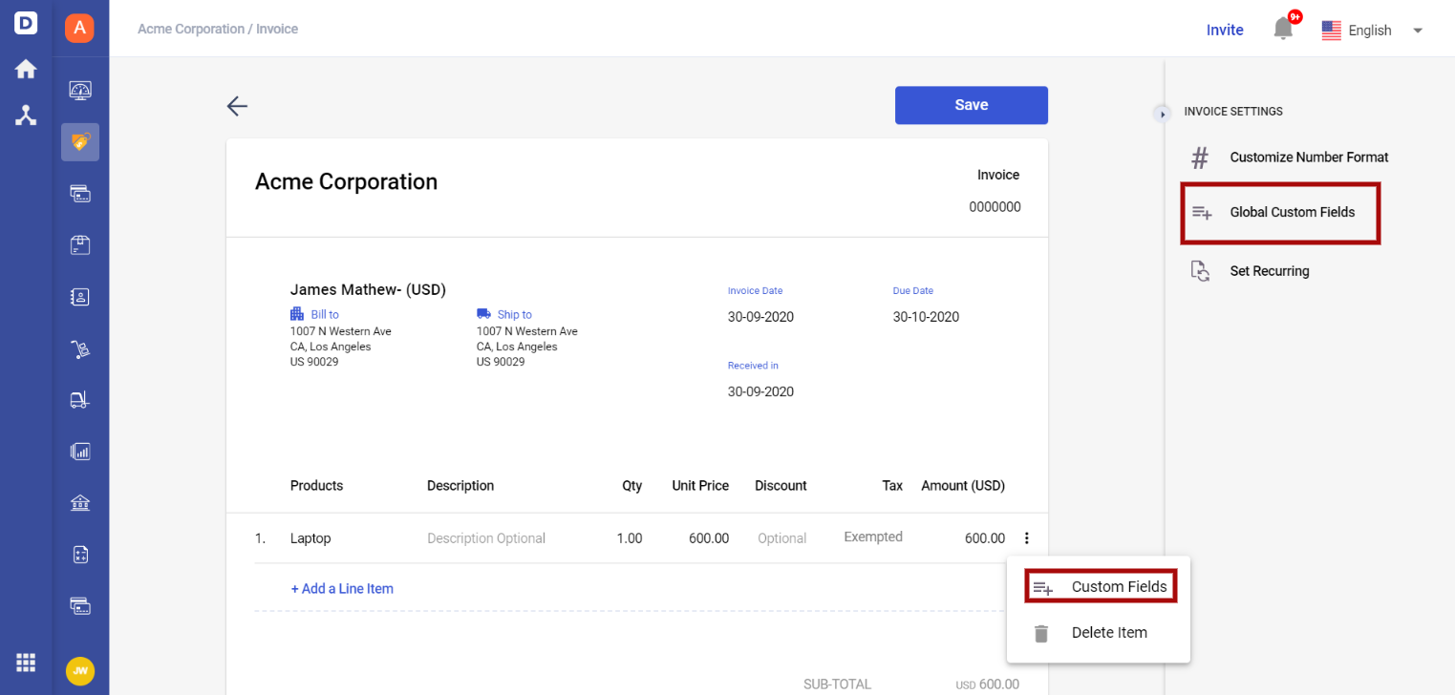This screenshot has width=1455, height=695.
Task: Click the JW user avatar
Action: pos(80,671)
